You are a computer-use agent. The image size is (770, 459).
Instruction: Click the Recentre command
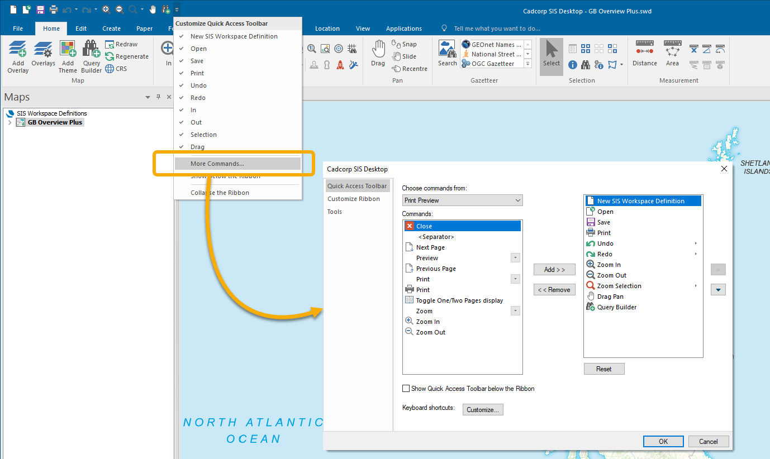click(410, 69)
